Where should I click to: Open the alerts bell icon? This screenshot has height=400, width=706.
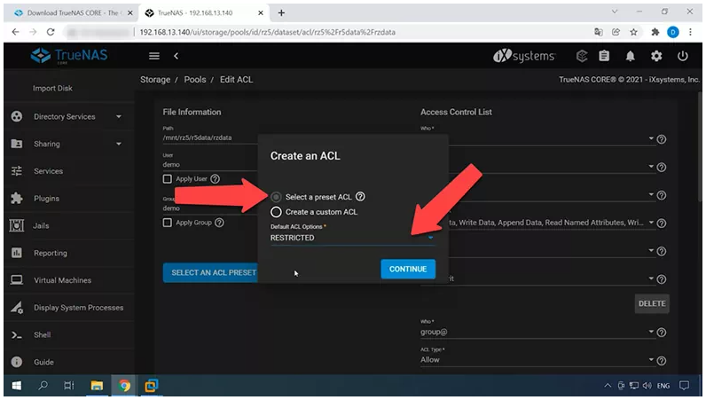pyautogui.click(x=631, y=56)
